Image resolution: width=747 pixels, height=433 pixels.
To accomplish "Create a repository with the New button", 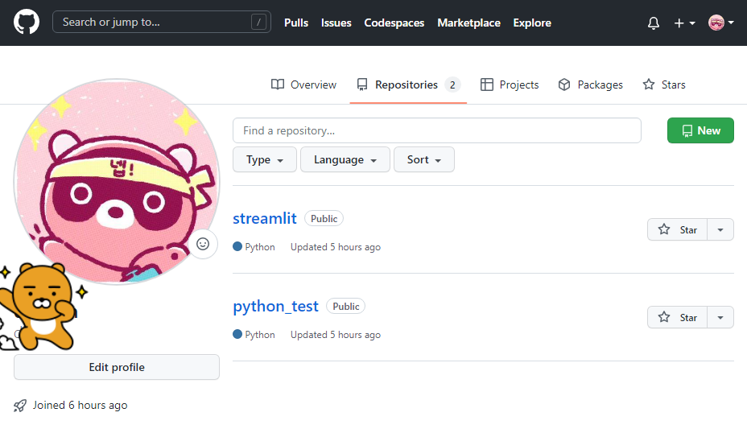I will point(700,130).
